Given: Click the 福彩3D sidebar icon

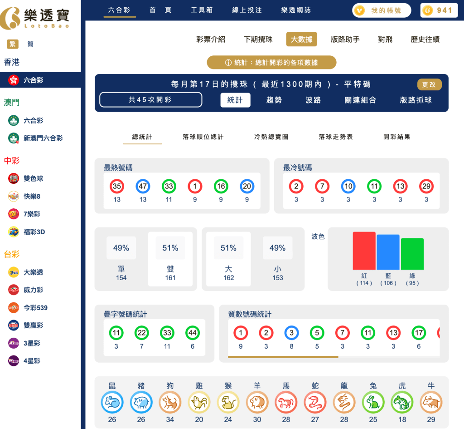Looking at the screenshot, I should click(14, 232).
